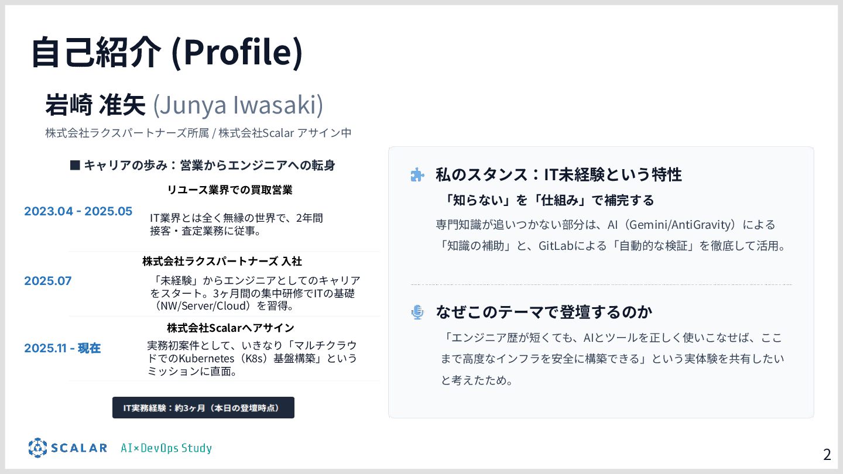Click the リユース業界での買取営業 heading
843x474 pixels.
click(x=229, y=190)
